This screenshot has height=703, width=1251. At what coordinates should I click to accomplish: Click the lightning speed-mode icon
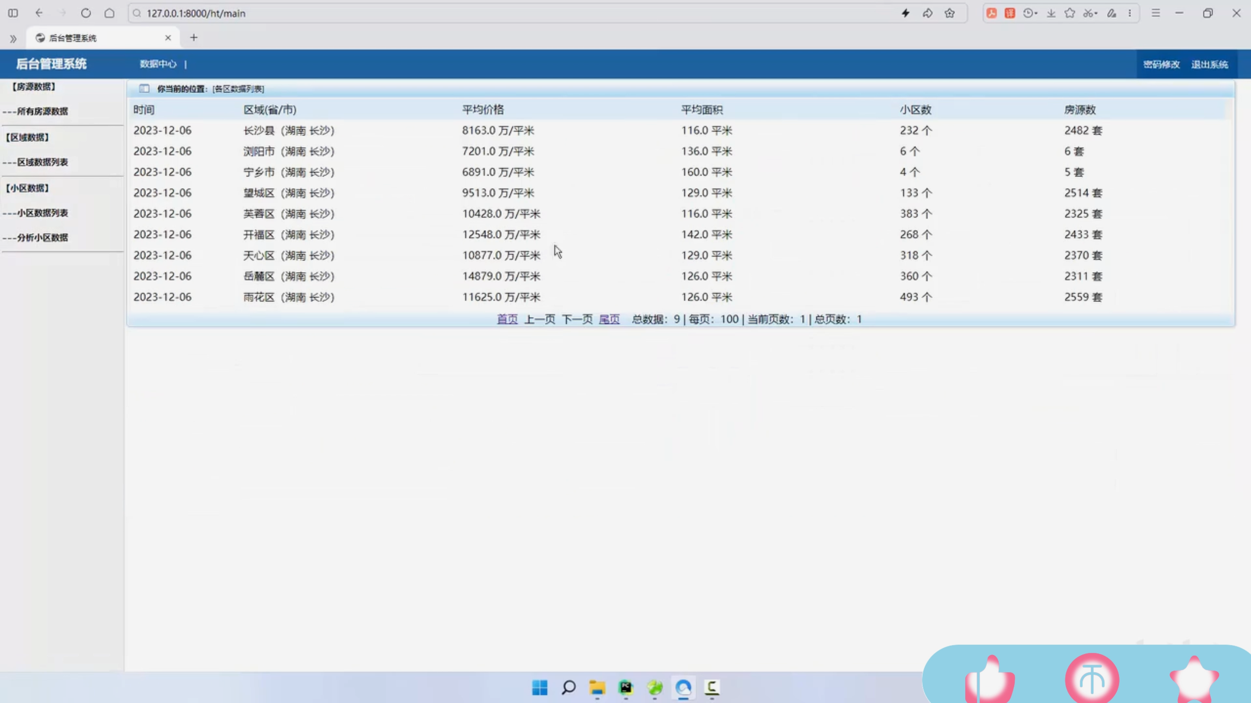tap(905, 13)
